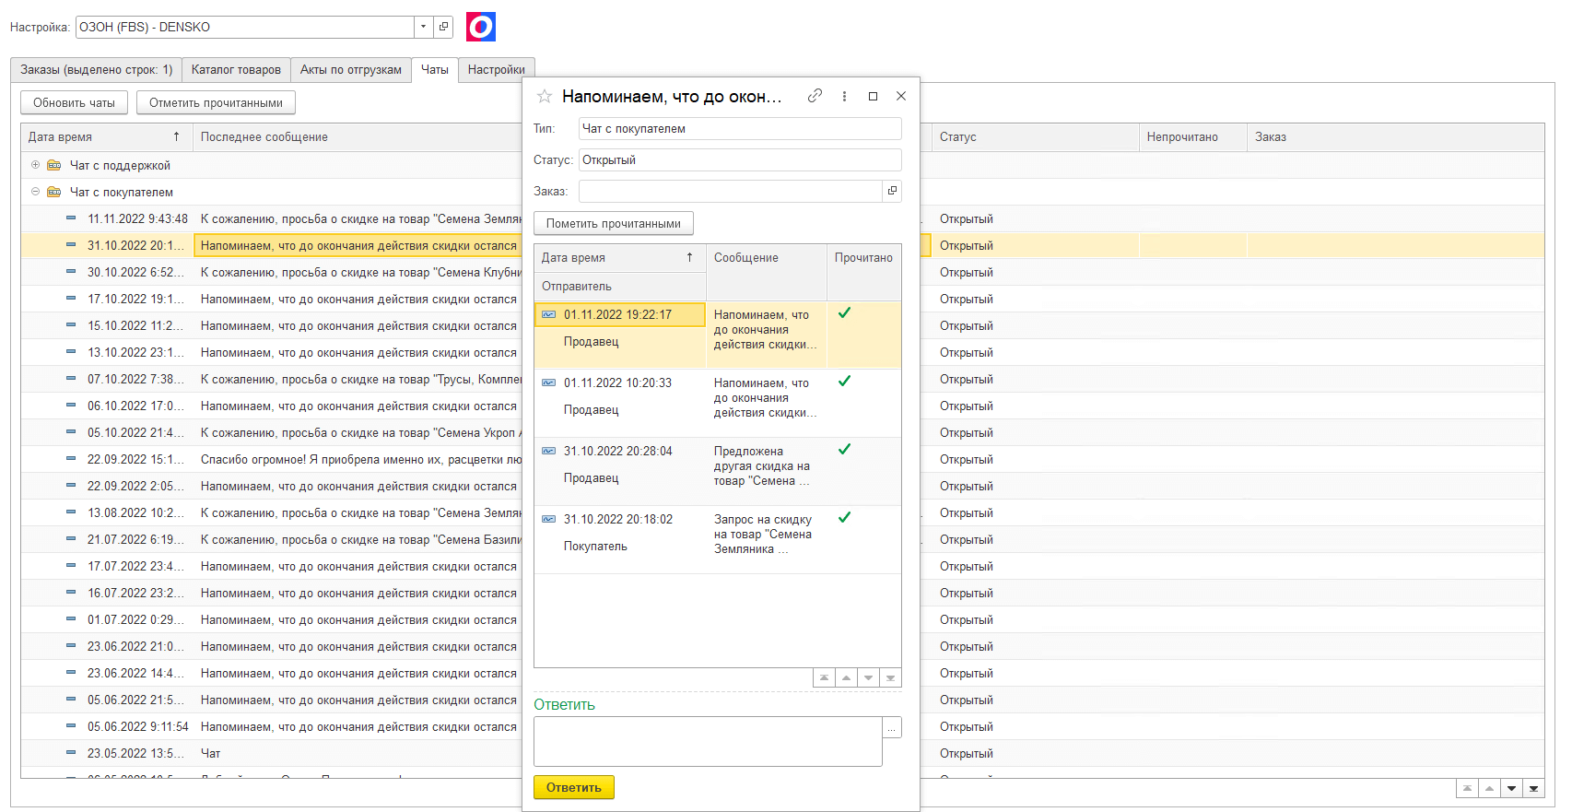Maximize the chat dialog window
The width and height of the screenshot is (1572, 812).
pos(873,96)
